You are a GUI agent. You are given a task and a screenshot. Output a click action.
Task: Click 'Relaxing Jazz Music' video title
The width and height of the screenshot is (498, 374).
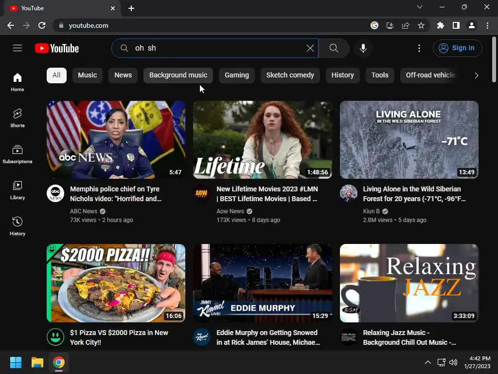point(409,337)
